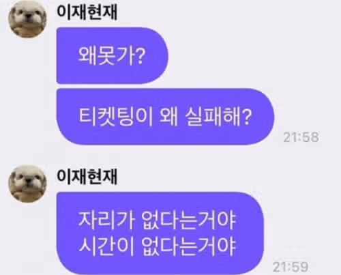The height and width of the screenshot is (275, 341).
Task: Open the top puppy profile avatar
Action: 27,19
